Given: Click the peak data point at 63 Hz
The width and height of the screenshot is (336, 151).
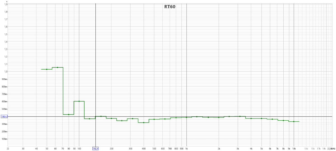Looking at the screenshot, I should [57, 67].
